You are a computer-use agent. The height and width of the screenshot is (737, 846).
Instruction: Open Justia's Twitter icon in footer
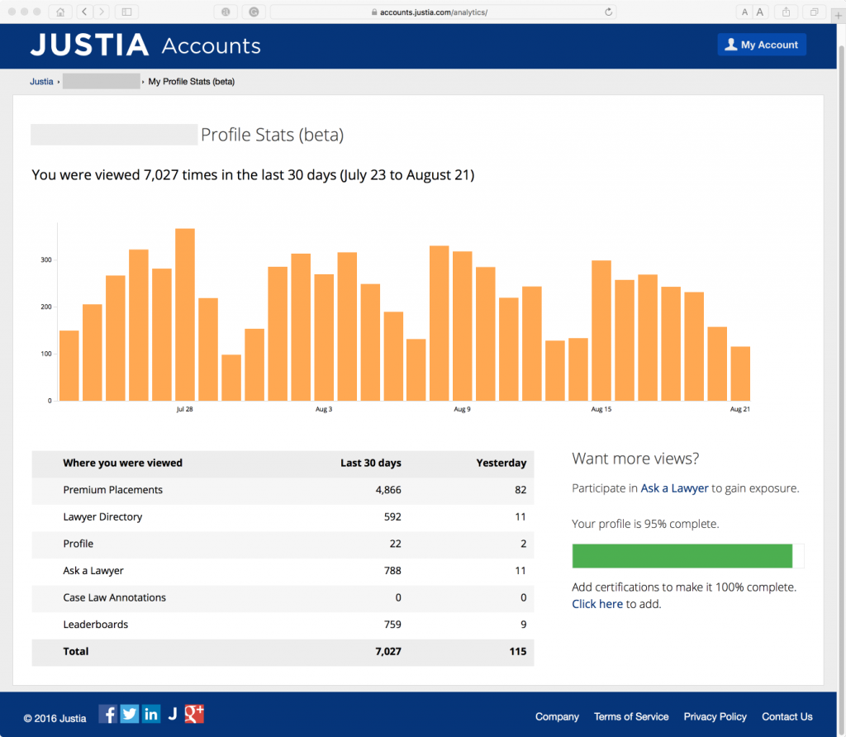click(129, 714)
